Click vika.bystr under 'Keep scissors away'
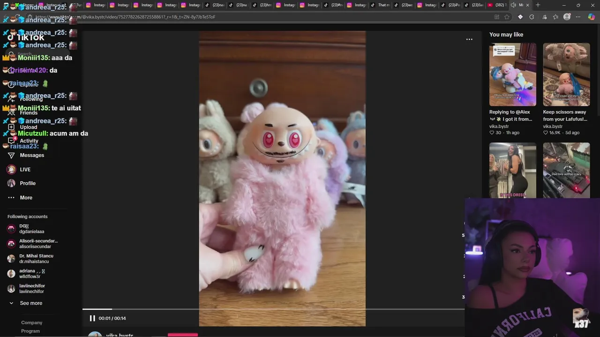600x337 pixels. click(553, 126)
